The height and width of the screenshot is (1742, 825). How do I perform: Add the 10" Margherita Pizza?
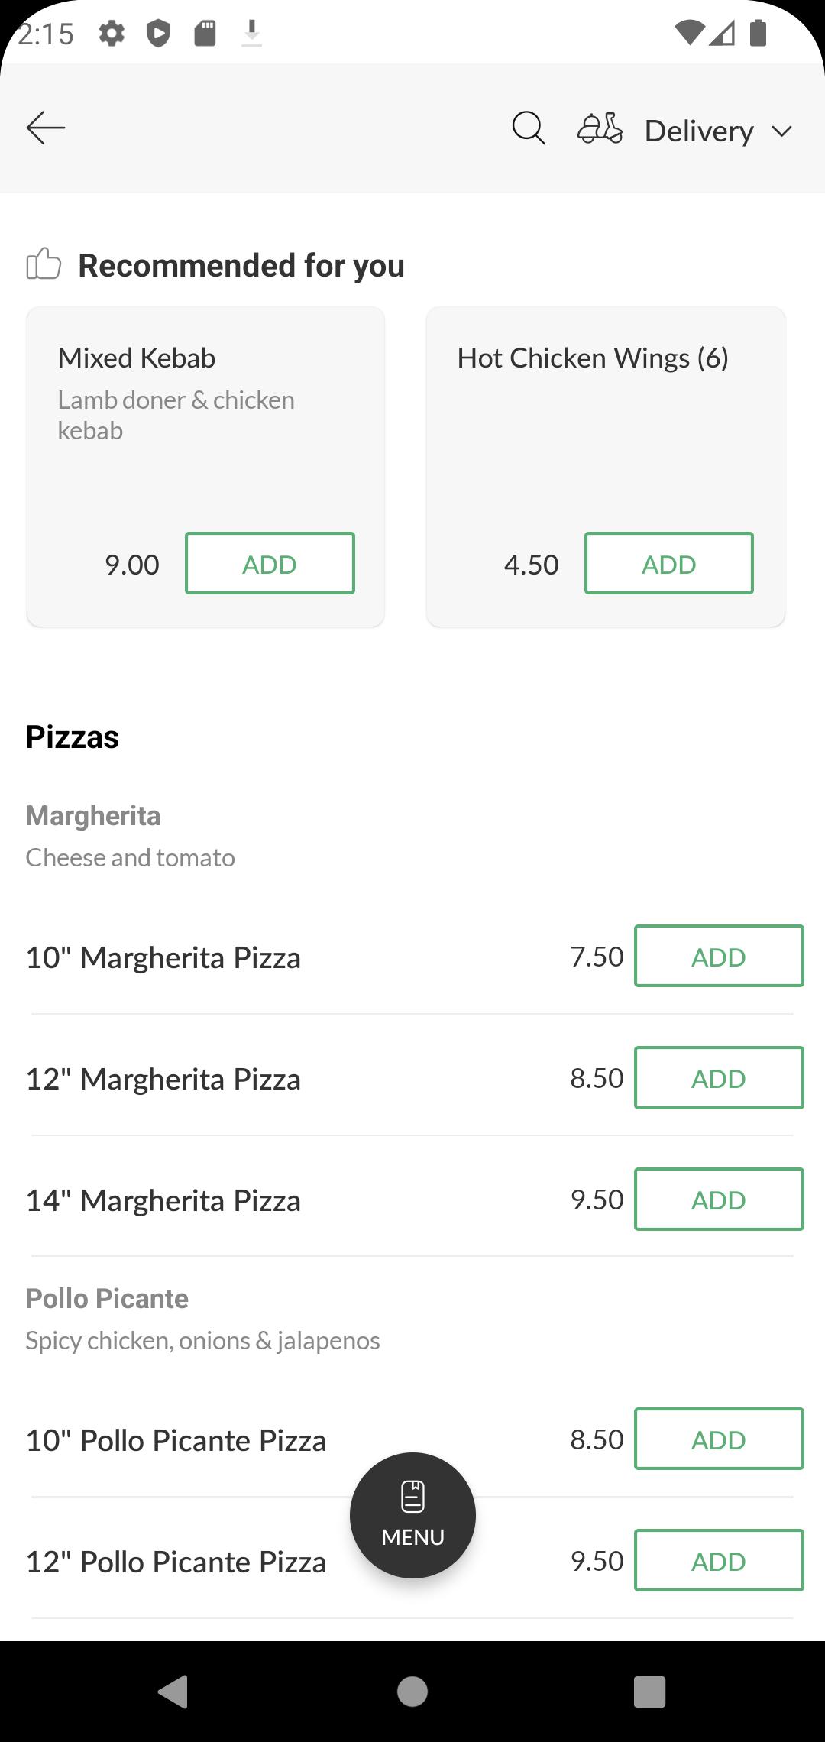click(x=719, y=956)
